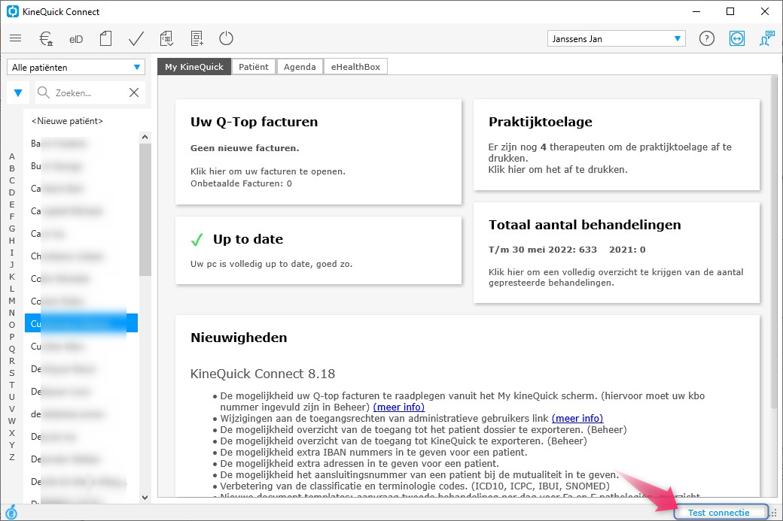
Task: Jump to letter P in the alphabet index
Action: [12, 337]
